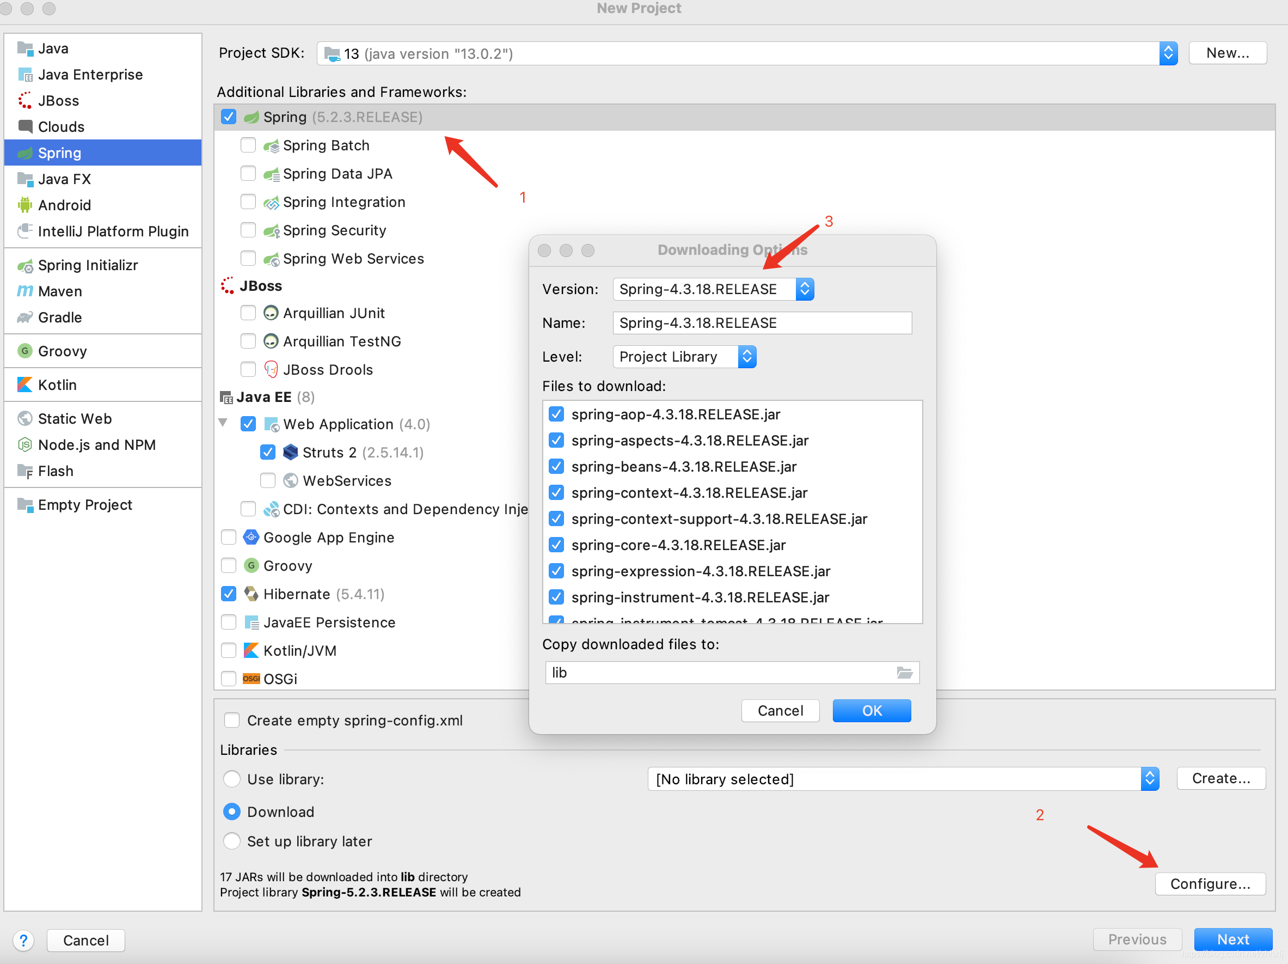Select the 'Set up library later' radio button
This screenshot has width=1288, height=964.
point(232,841)
